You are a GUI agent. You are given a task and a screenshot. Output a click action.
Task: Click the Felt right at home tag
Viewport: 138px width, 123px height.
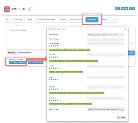(x=90, y=93)
